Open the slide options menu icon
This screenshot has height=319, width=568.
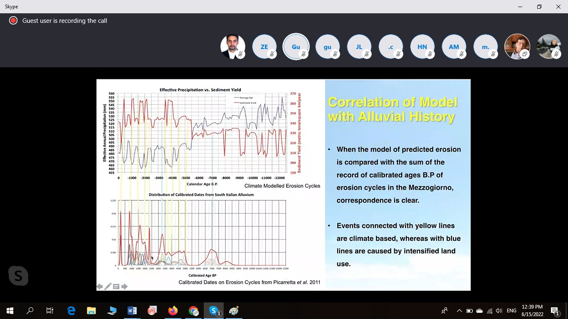click(x=116, y=287)
